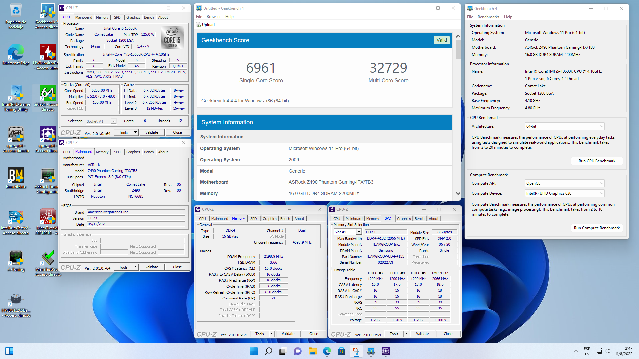Open Widgets icon on taskbar

[x=9, y=351]
